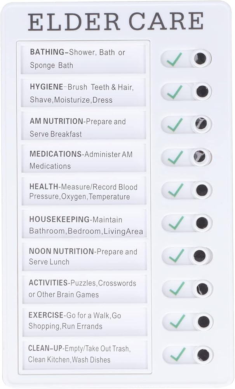This screenshot has height=389, width=235.
Task: Slide the HEALTH row switch knob
Action: [202, 190]
